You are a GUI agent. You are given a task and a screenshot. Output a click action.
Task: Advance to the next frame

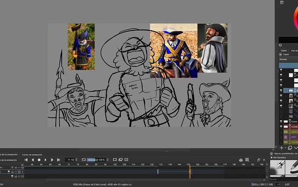pos(52,160)
